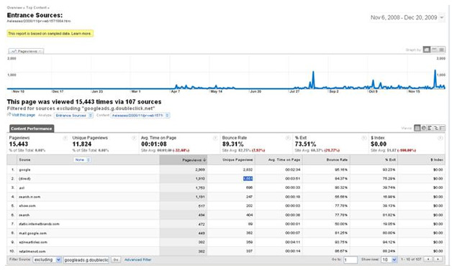Open the Analyze Entrance Sources dropdown
This screenshot has width=452, height=270.
(x=73, y=116)
